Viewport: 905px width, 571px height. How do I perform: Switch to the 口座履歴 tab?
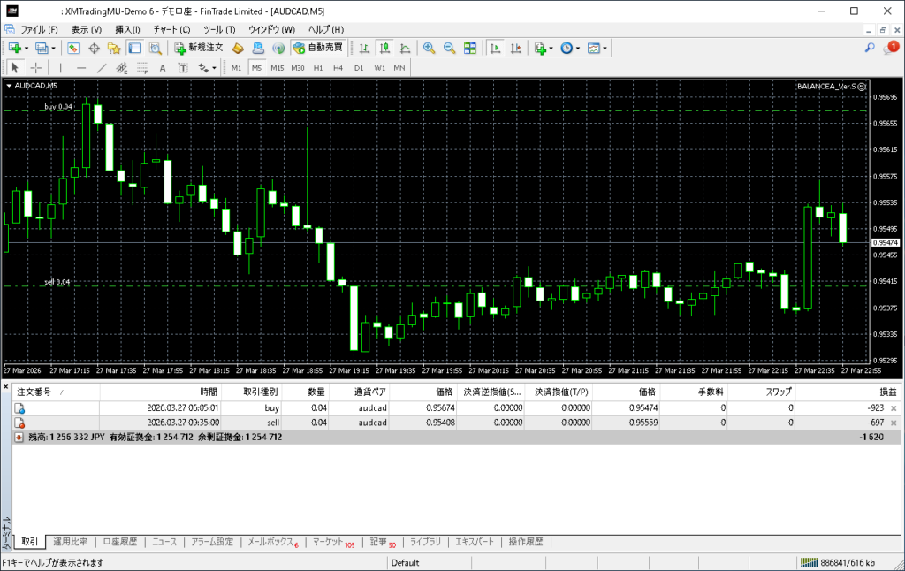[119, 542]
